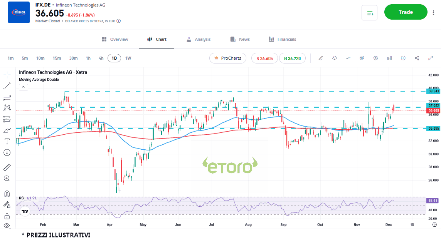The height and width of the screenshot is (239, 441).
Task: Open chart settings gear icon
Action: coord(375,58)
